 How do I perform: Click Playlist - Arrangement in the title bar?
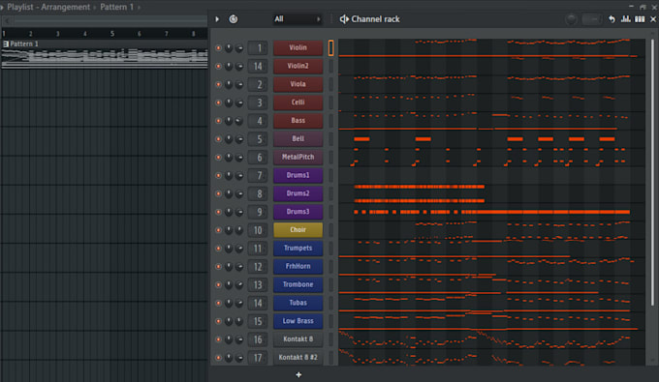pyautogui.click(x=48, y=7)
